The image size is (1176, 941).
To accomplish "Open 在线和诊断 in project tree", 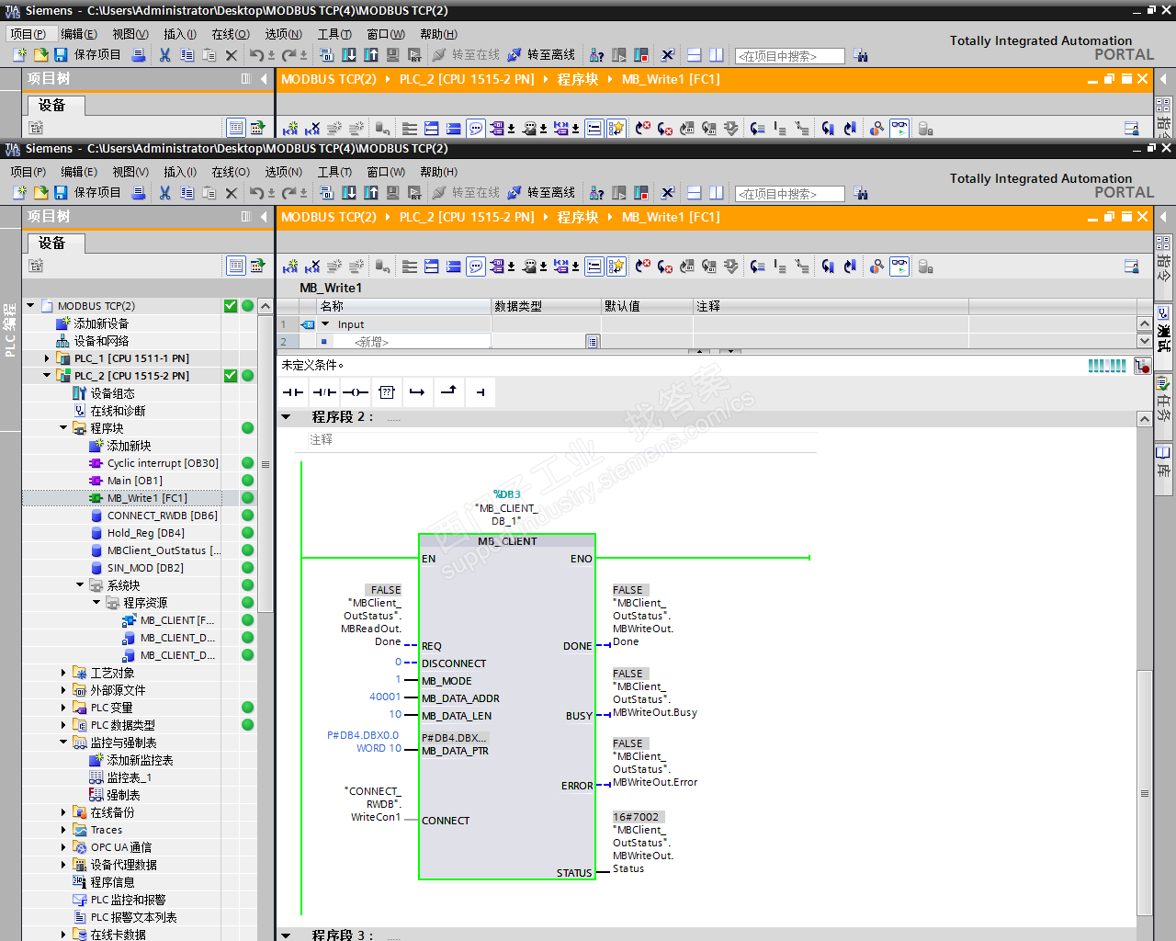I will (118, 411).
